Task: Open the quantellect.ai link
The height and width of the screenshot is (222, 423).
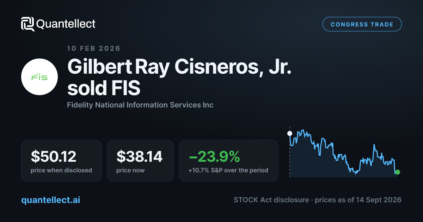Action: [x=51, y=200]
